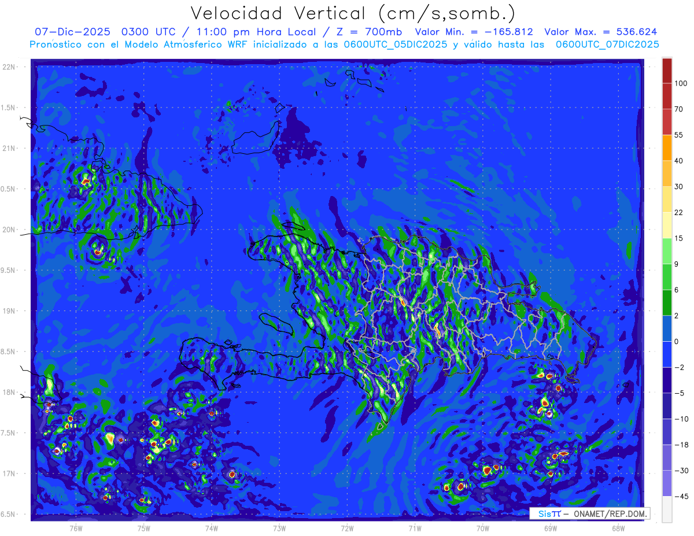
Task: Select the dark green segment between 2 and 6
Action: tap(667, 302)
